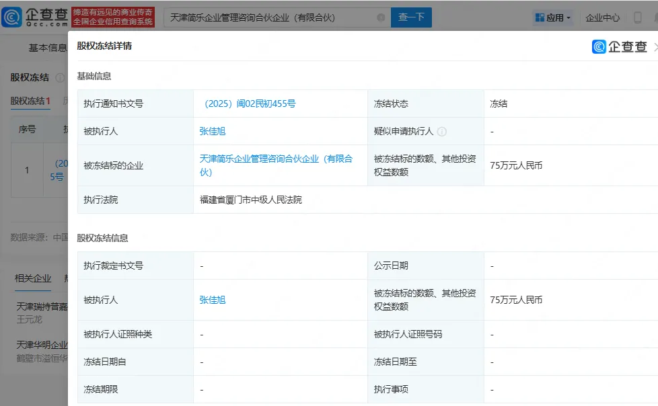Image resolution: width=658 pixels, height=406 pixels.
Task: Click the 查一下 search button
Action: pyautogui.click(x=411, y=17)
